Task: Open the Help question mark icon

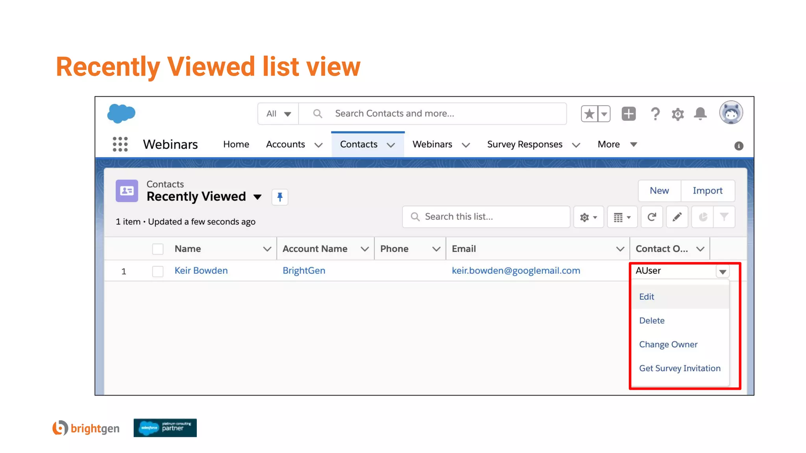Action: (655, 114)
